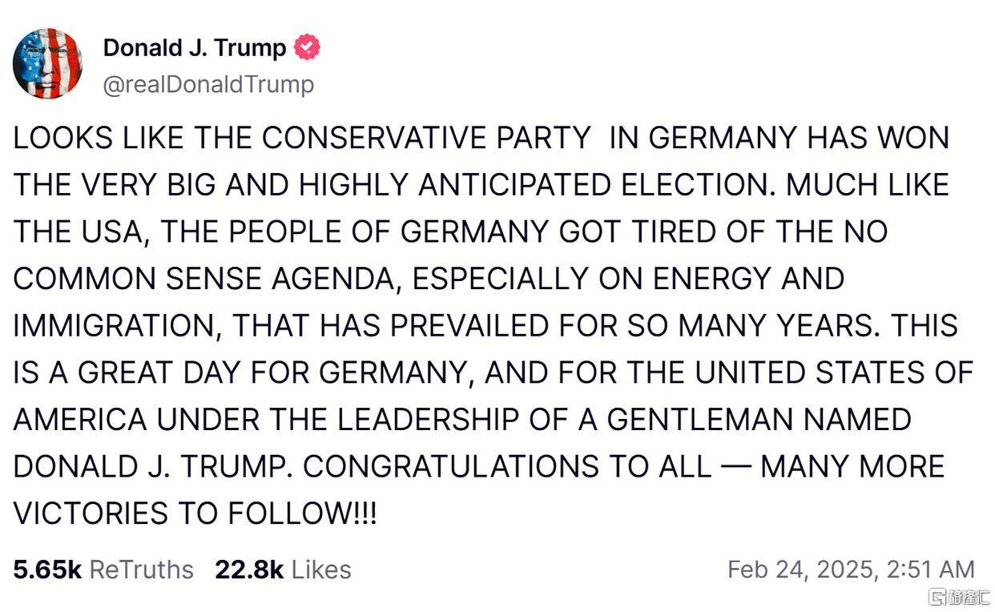The height and width of the screenshot is (612, 995).
Task: Click the word IMMIGRATION in the post
Action: click(x=111, y=326)
